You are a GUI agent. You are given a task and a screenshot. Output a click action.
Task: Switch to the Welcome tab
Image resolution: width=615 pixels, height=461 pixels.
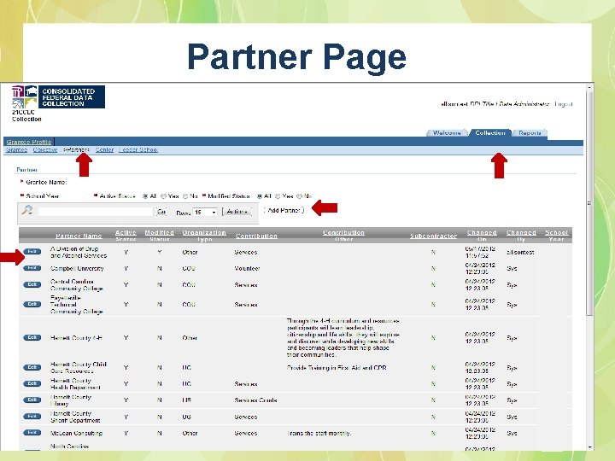pyautogui.click(x=447, y=133)
